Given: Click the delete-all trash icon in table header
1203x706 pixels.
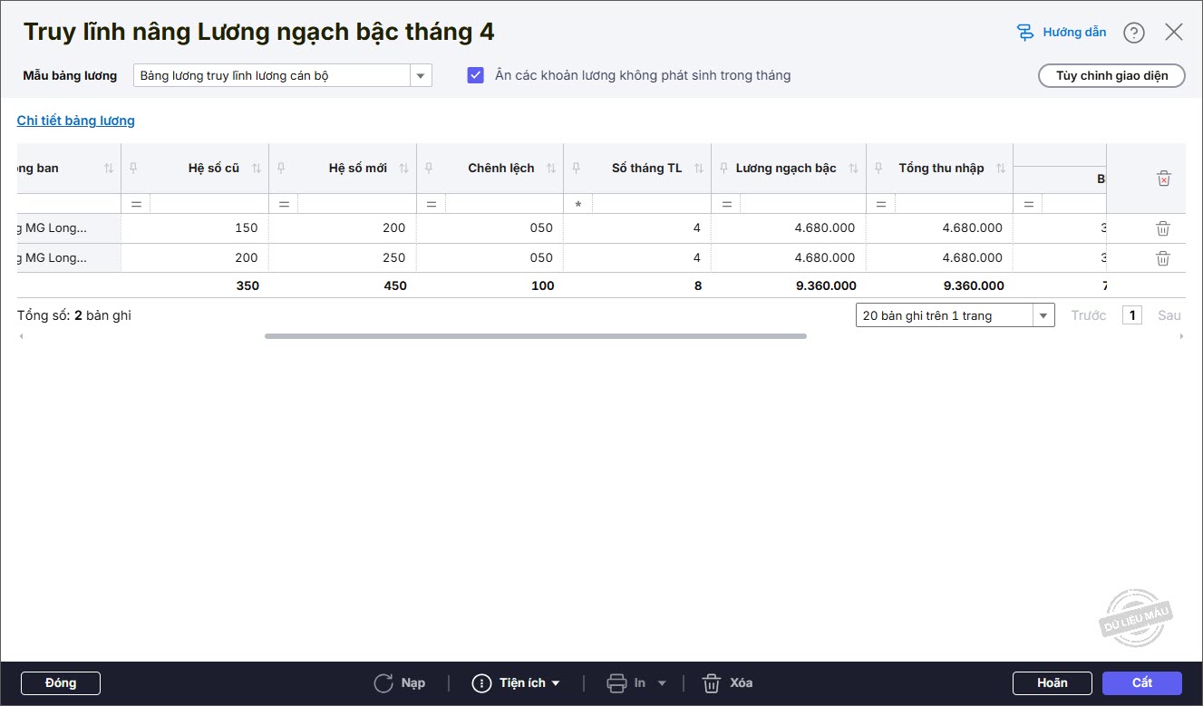Looking at the screenshot, I should pyautogui.click(x=1164, y=179).
